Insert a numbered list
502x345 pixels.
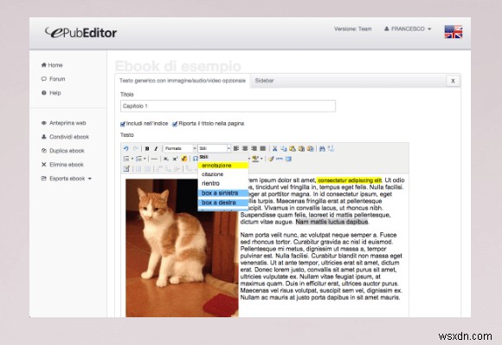click(138, 159)
